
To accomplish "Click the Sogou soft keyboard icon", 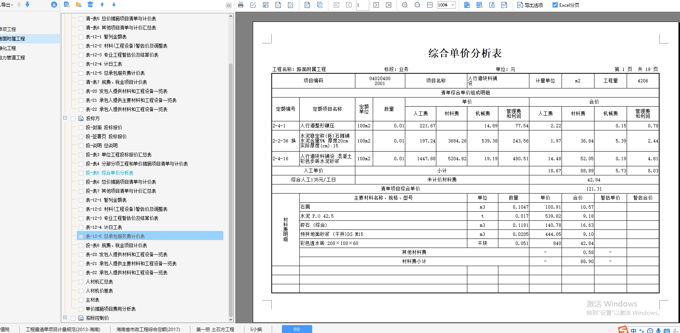I will [667, 330].
